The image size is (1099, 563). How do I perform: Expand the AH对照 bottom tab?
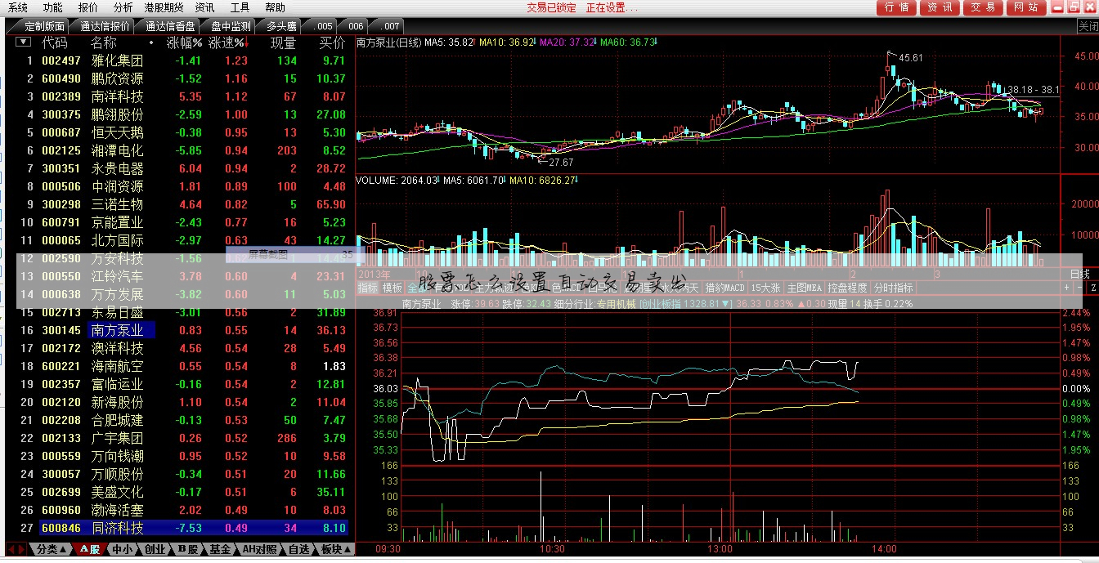(x=259, y=549)
